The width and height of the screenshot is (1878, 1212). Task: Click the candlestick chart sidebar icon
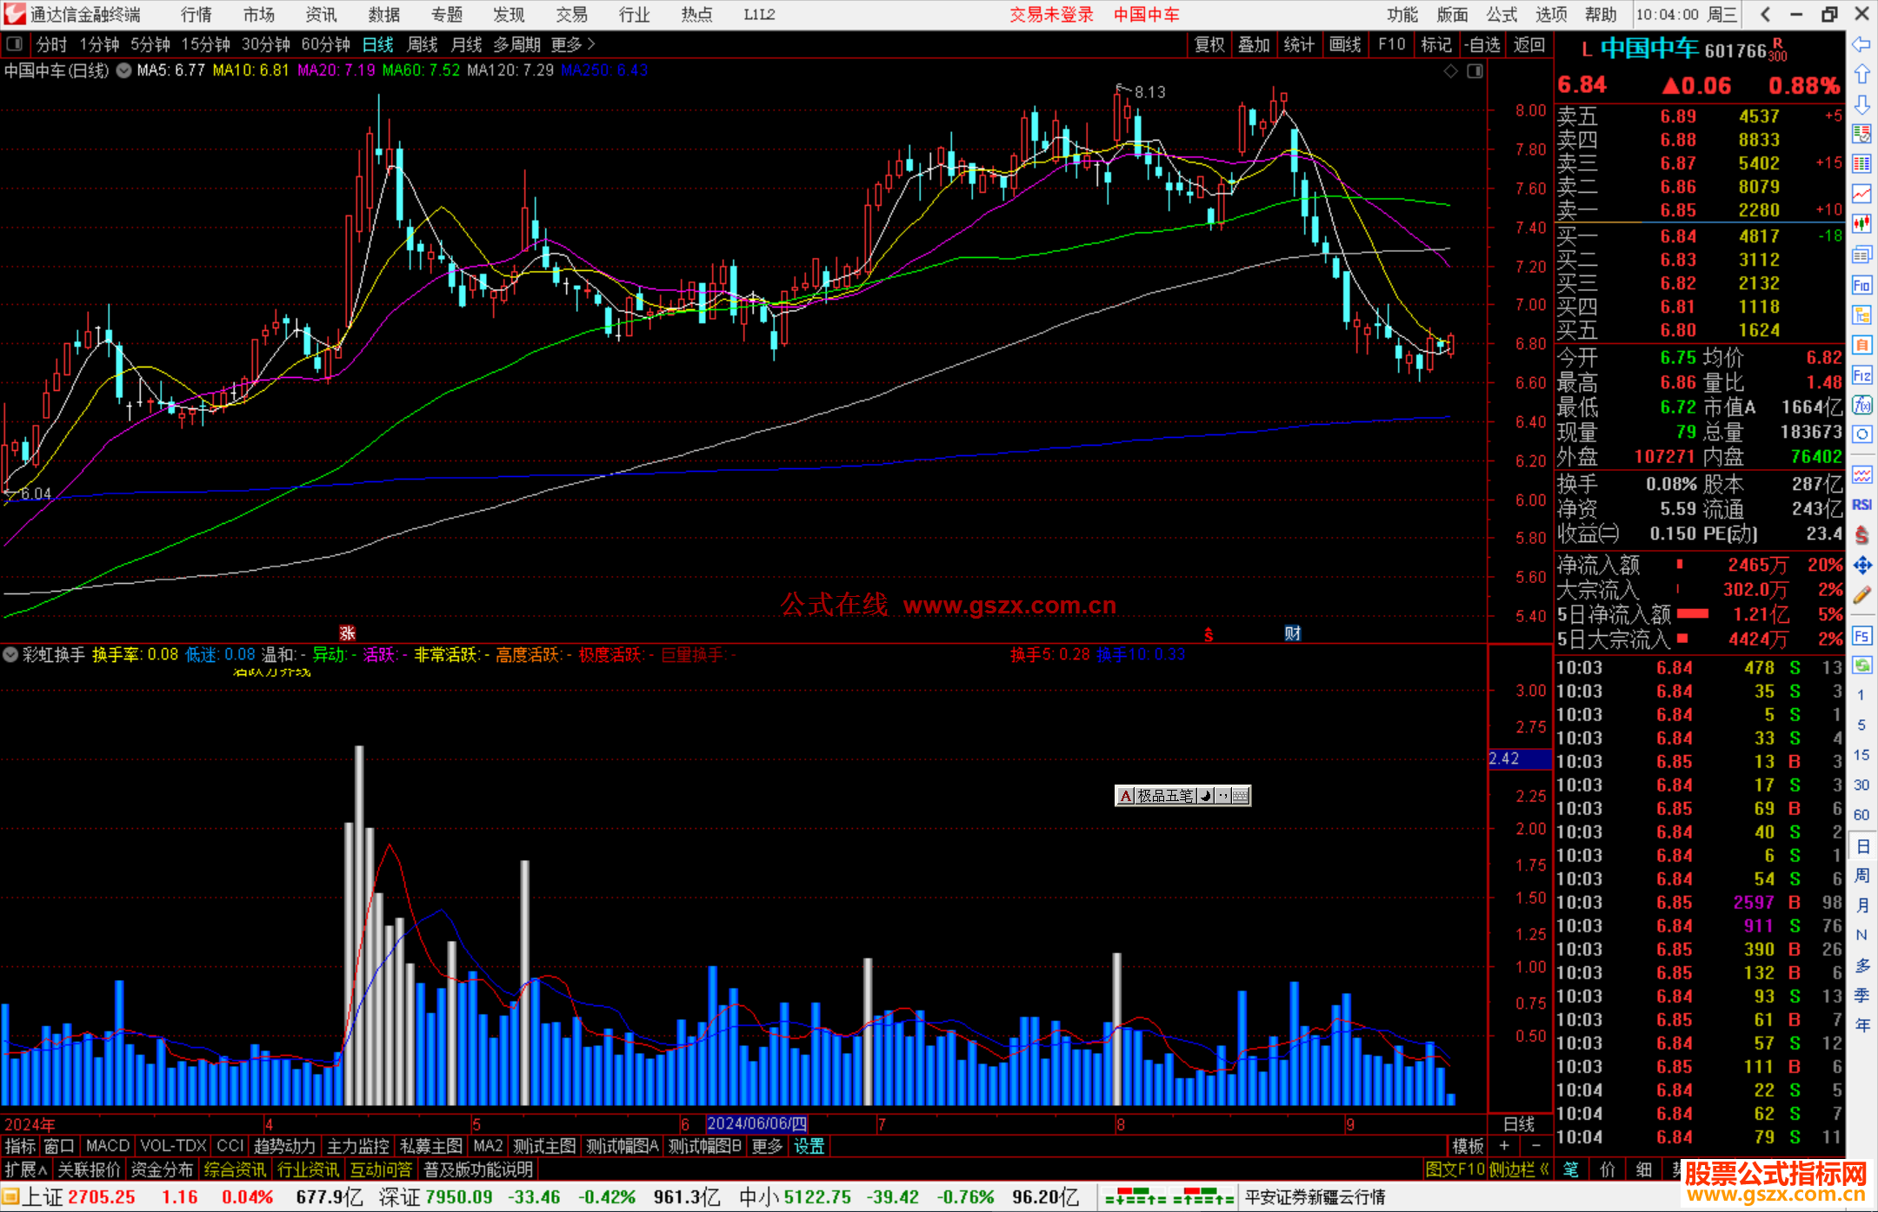click(x=1861, y=223)
